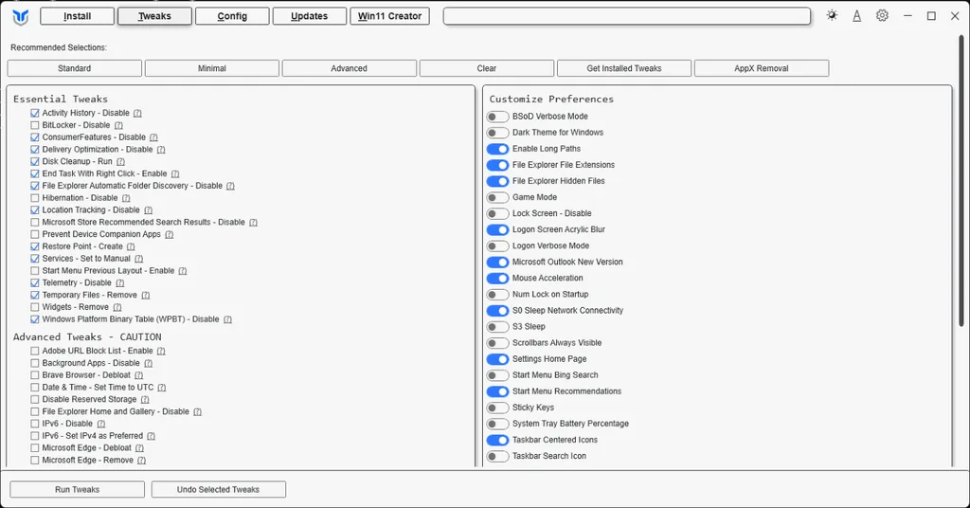Open help icon beside End Task With Right Click
Viewport: 970px width, 508px height.
point(175,173)
